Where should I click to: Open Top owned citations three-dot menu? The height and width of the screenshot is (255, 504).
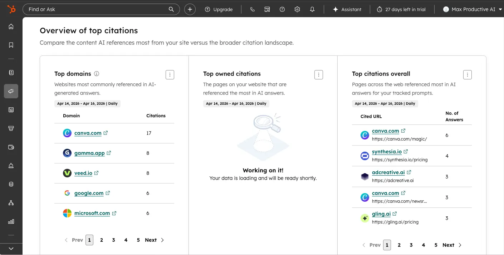pos(319,74)
